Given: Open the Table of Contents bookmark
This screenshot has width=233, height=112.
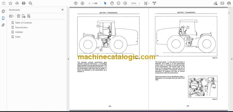Looking at the screenshot, I should pyautogui.click(x=23, y=23).
